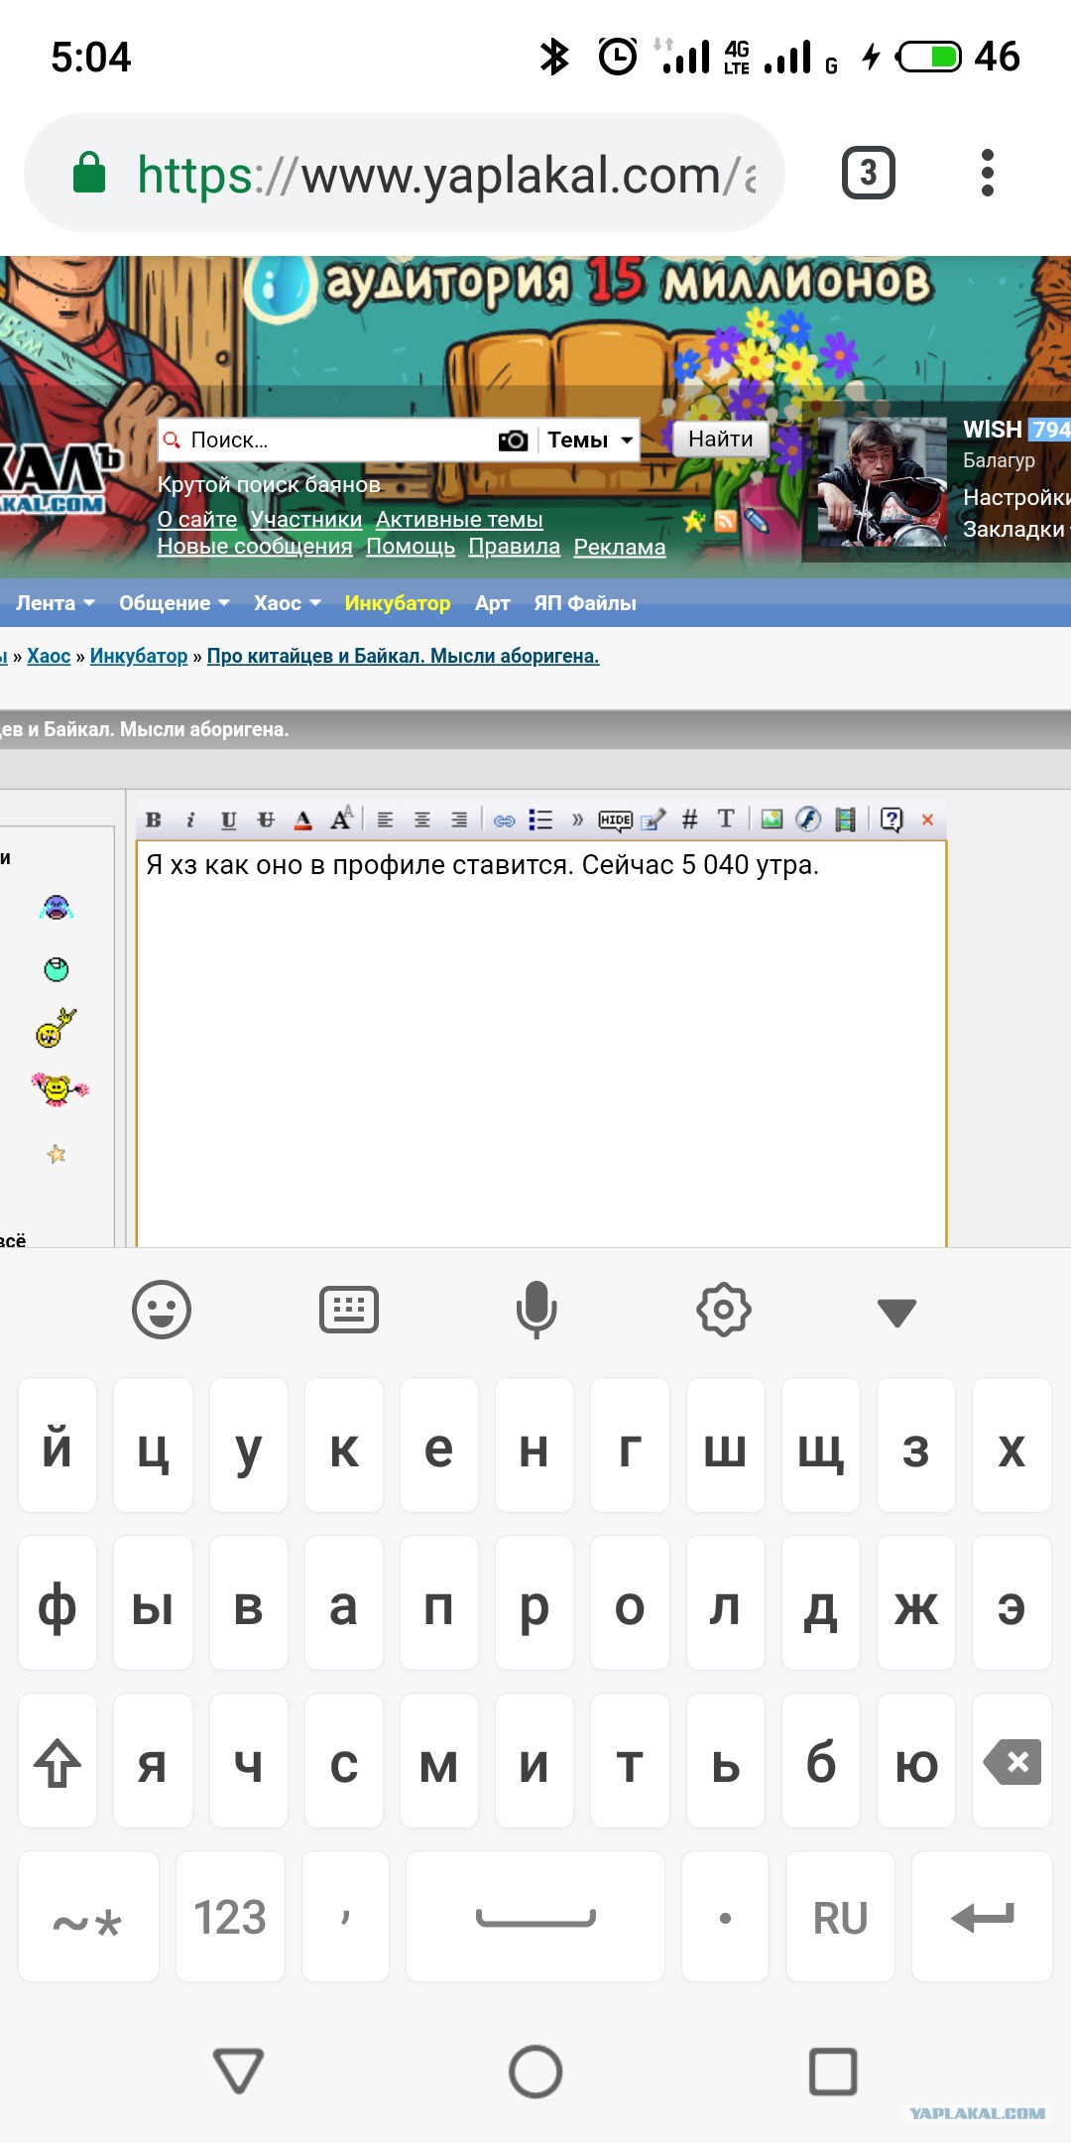
Task: Click the edit pencil toolbar icon
Action: point(654,819)
